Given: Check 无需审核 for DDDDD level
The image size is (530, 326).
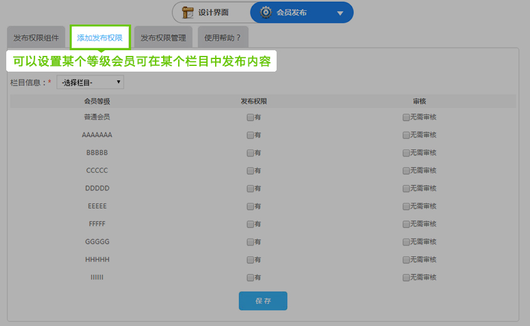Looking at the screenshot, I should pyautogui.click(x=406, y=188).
